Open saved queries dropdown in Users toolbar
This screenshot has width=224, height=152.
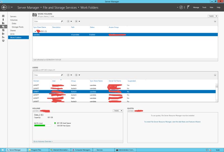pyautogui.click(x=78, y=75)
